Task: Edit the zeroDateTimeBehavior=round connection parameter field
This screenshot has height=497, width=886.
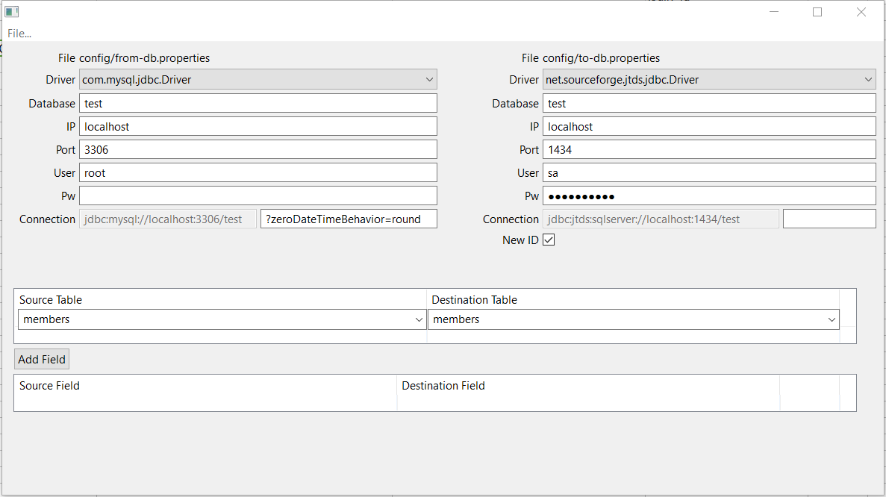Action: [x=348, y=219]
